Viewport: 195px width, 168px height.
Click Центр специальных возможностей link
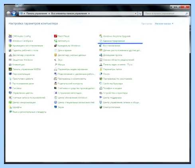76,102
